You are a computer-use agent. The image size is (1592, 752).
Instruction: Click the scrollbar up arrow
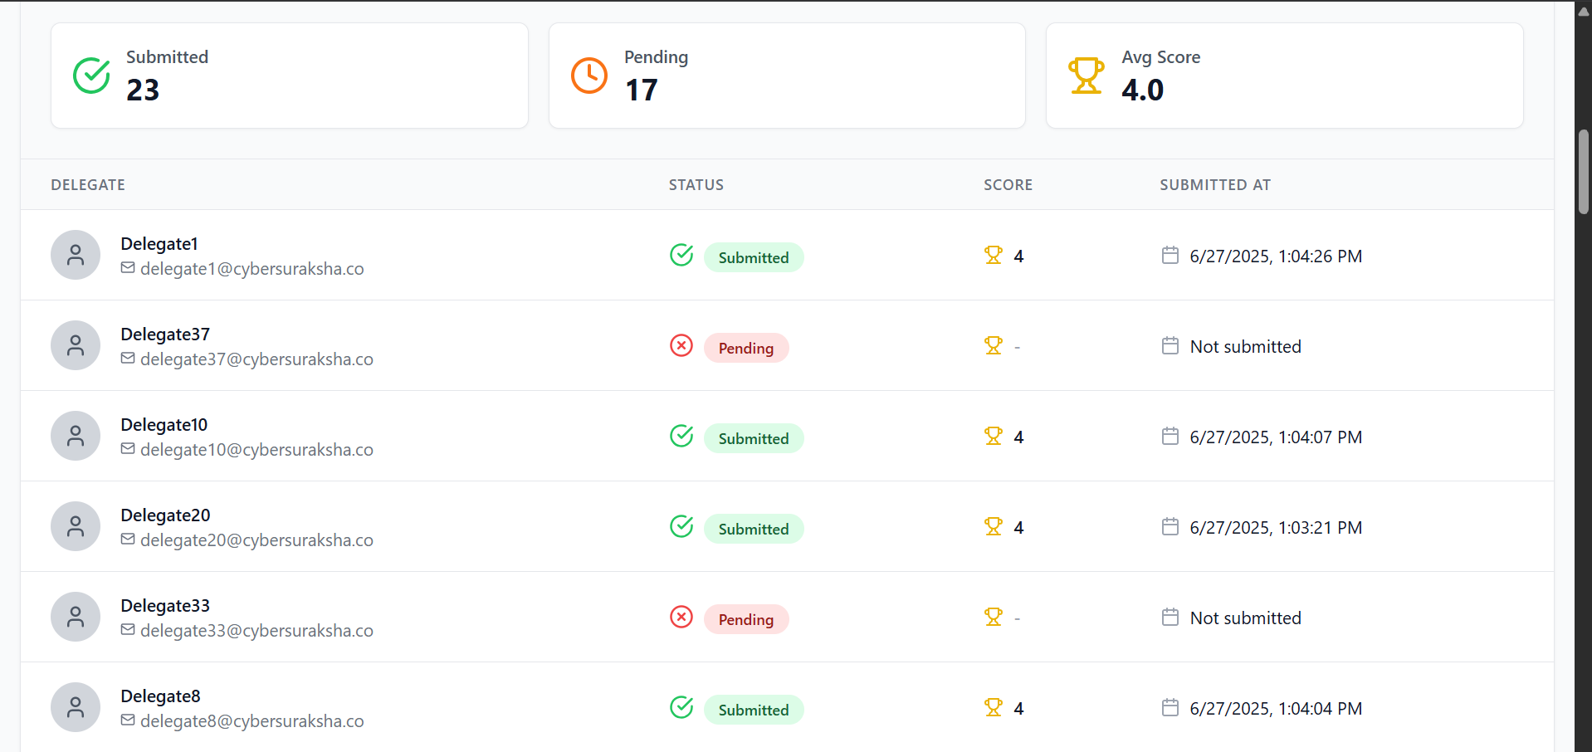[x=1584, y=12]
